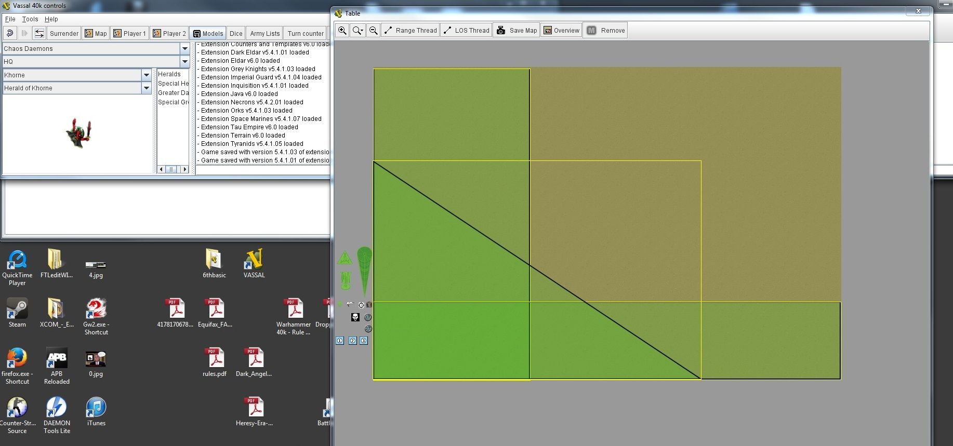This screenshot has height=446, width=953.
Task: Select the crosshair target token
Action: pyautogui.click(x=361, y=305)
